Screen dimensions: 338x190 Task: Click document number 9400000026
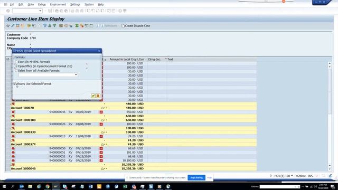[x=58, y=124]
